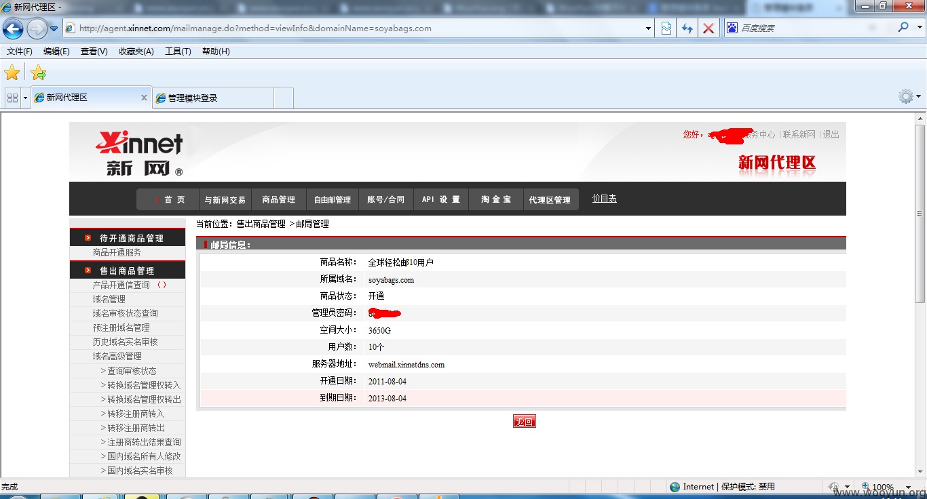This screenshot has height=499, width=927.
Task: Click the Compatibility View broken page icon
Action: pos(666,28)
